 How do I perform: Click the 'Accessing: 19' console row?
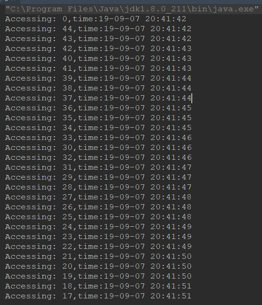98,276
